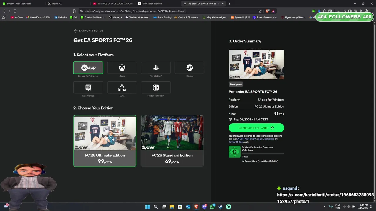
Task: Open the Terms Of Sale link
Action: [x=236, y=142]
